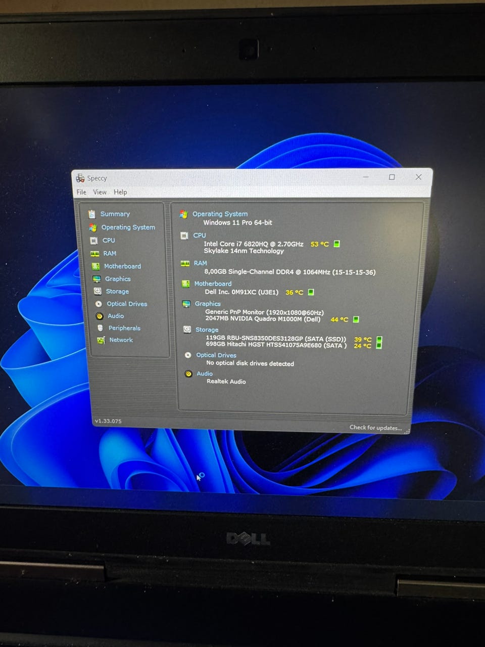
Task: Click the v1.33.075 version label
Action: [x=108, y=421]
